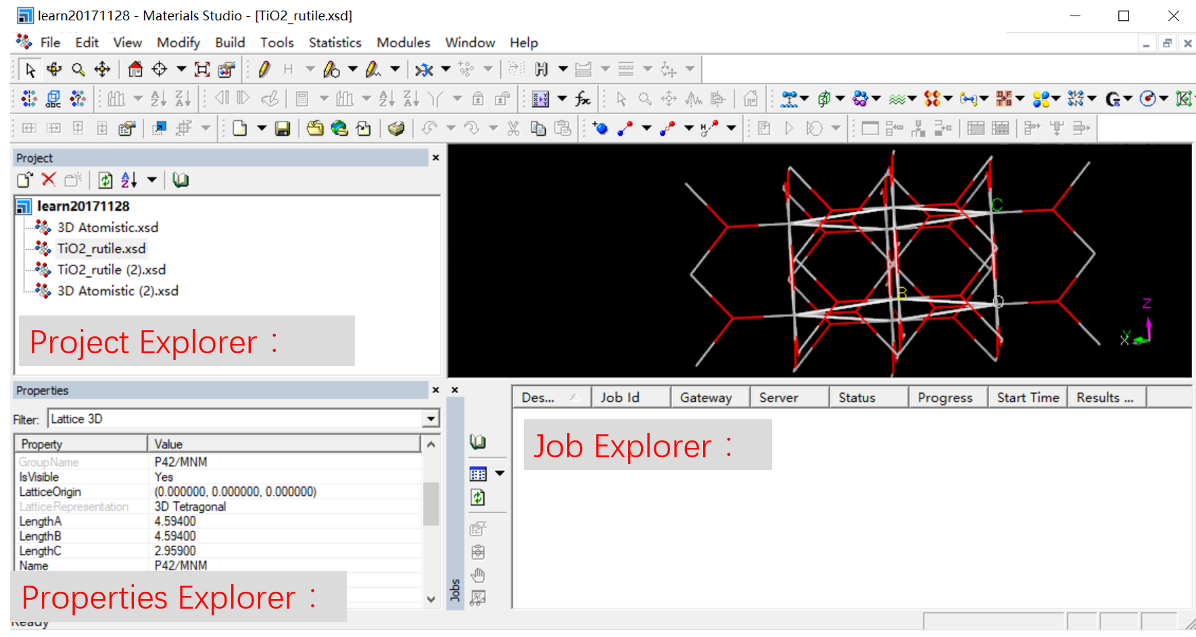The height and width of the screenshot is (637, 1196).
Task: Save with the floppy disk icon
Action: [x=283, y=128]
